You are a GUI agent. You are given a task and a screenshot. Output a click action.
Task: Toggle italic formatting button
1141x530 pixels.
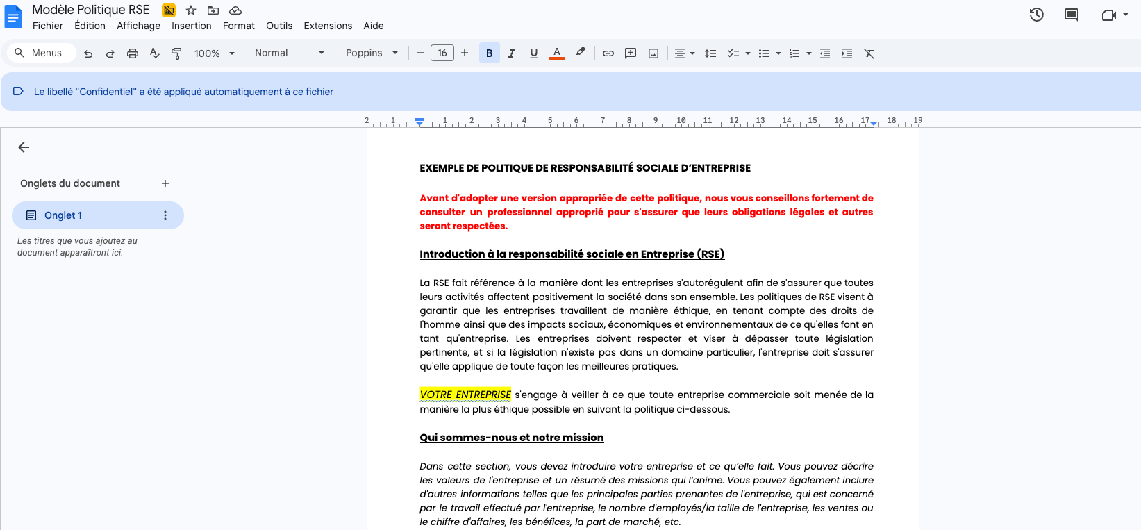(x=512, y=53)
